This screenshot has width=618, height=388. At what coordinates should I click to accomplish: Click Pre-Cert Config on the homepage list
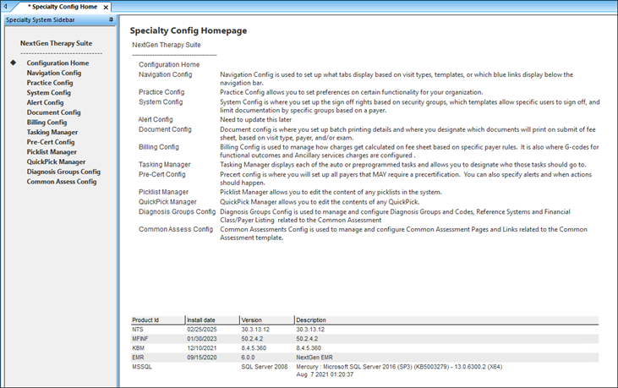pyautogui.click(x=161, y=174)
